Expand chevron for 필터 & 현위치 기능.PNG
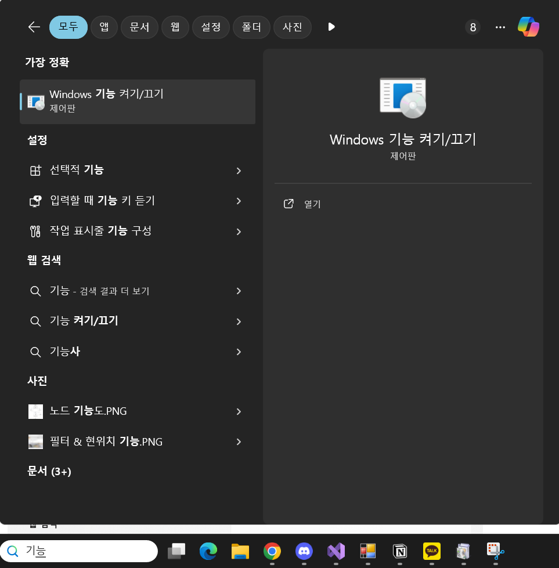 [239, 442]
